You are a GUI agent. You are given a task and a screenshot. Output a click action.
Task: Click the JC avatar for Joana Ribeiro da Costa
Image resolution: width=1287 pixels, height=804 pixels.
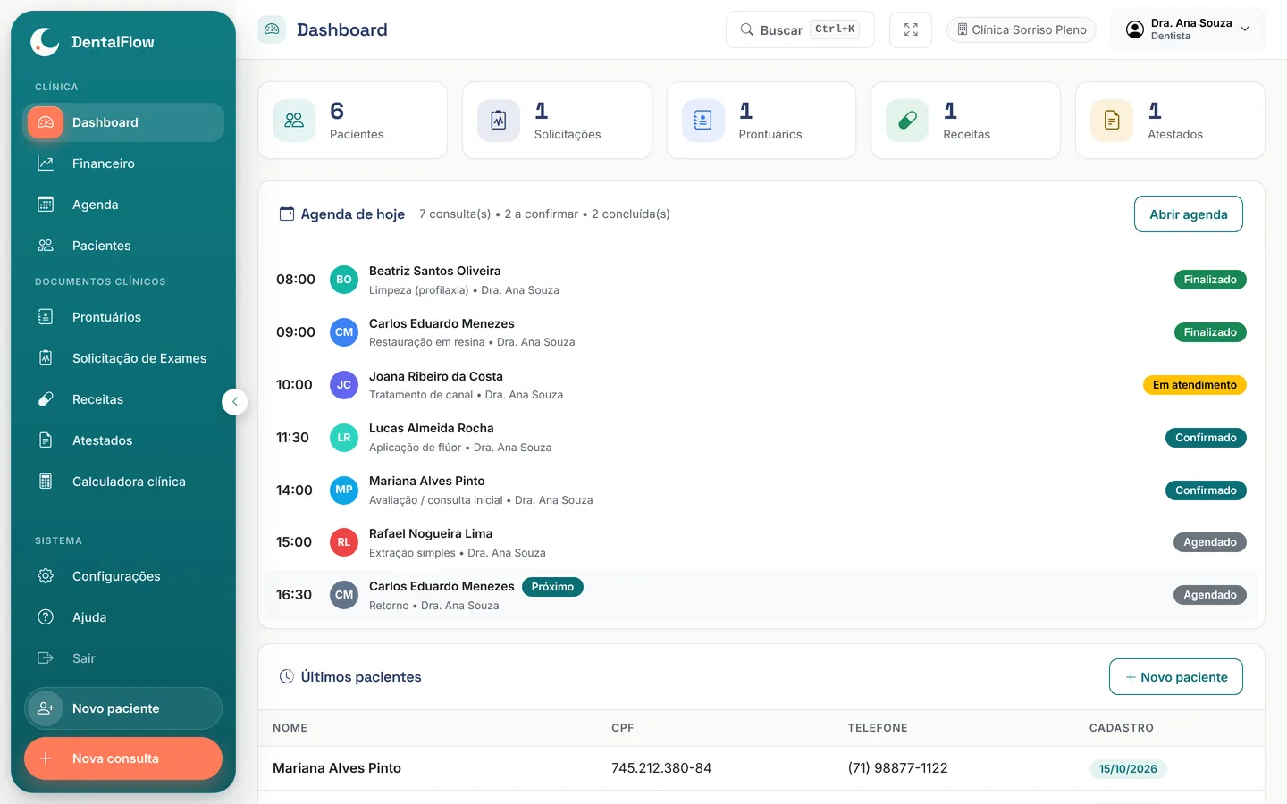point(344,385)
